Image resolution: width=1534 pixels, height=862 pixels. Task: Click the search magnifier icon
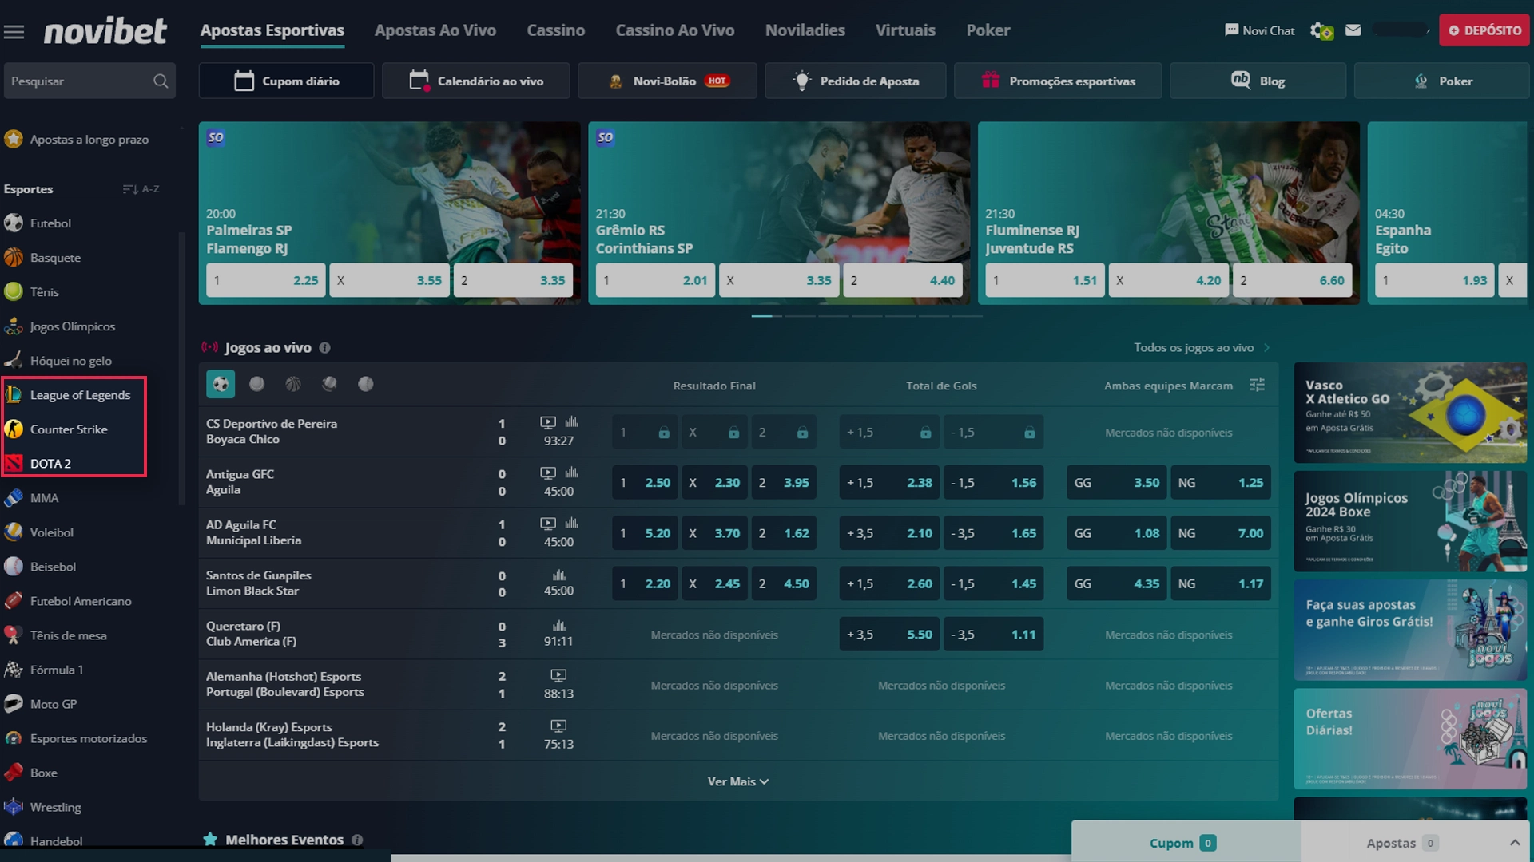[161, 81]
